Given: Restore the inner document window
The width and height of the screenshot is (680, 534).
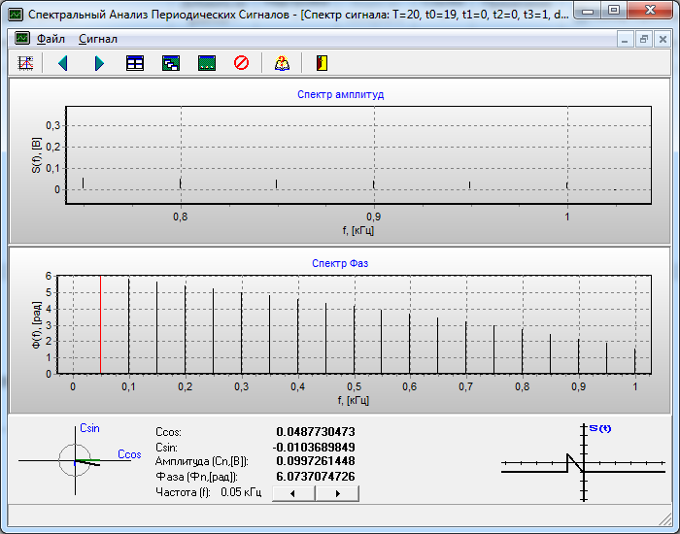Looking at the screenshot, I should click(x=643, y=40).
